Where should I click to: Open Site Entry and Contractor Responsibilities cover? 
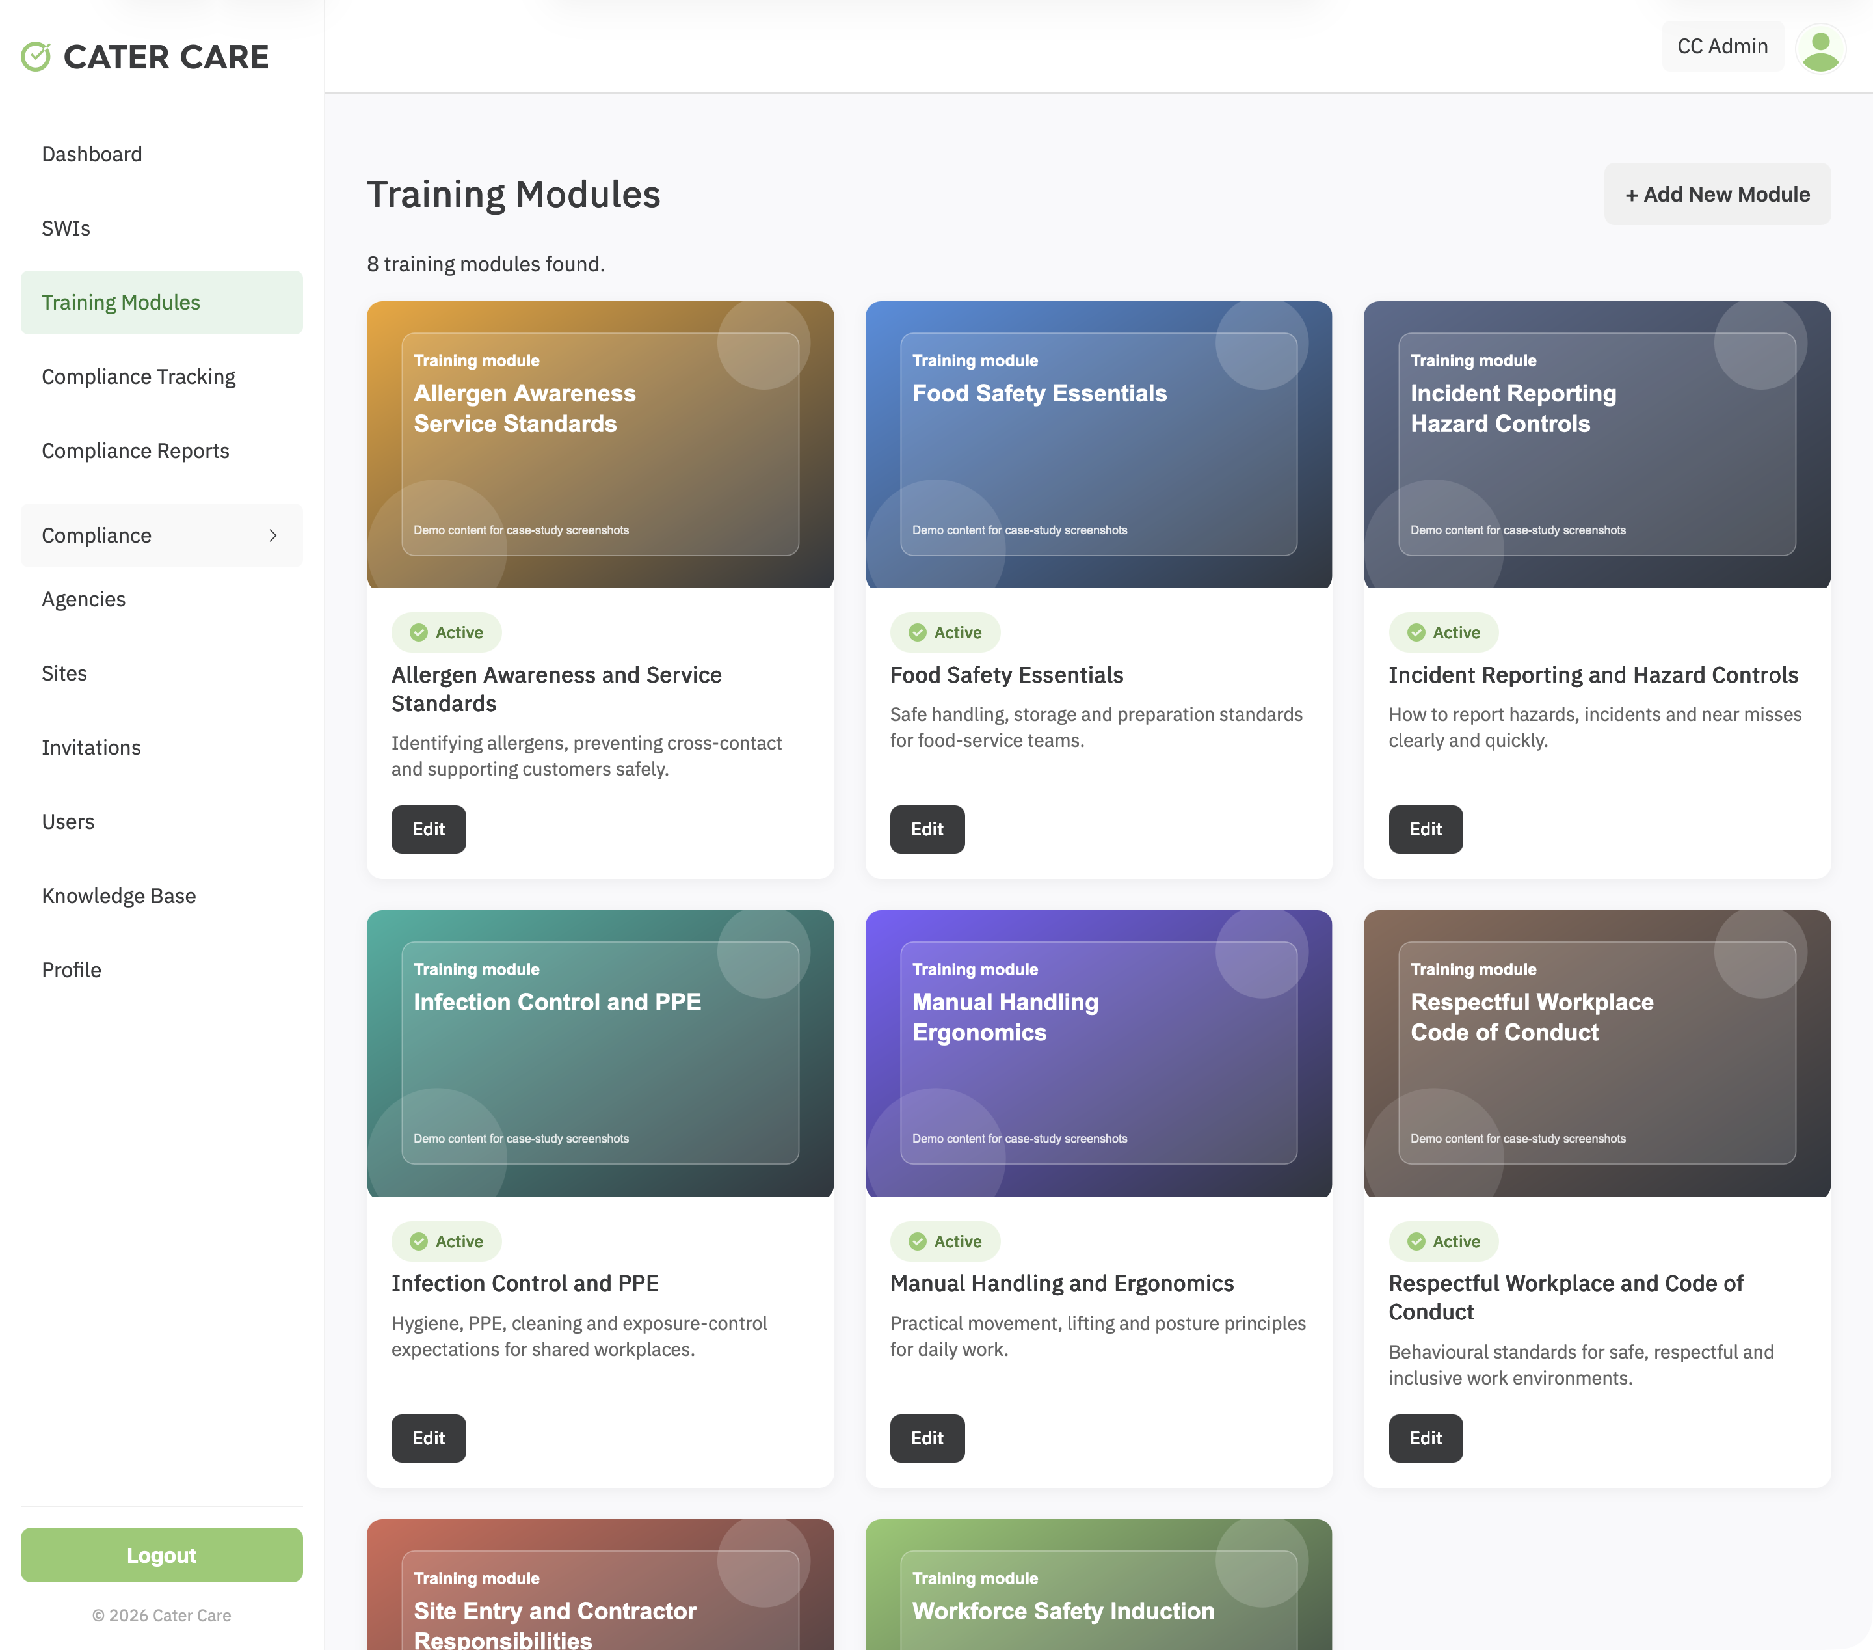coord(600,1585)
